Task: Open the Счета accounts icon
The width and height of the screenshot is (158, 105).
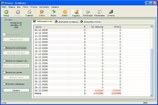Action: pos(42,12)
